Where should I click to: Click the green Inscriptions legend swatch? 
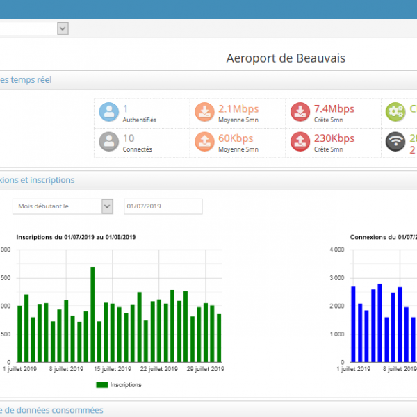click(102, 384)
